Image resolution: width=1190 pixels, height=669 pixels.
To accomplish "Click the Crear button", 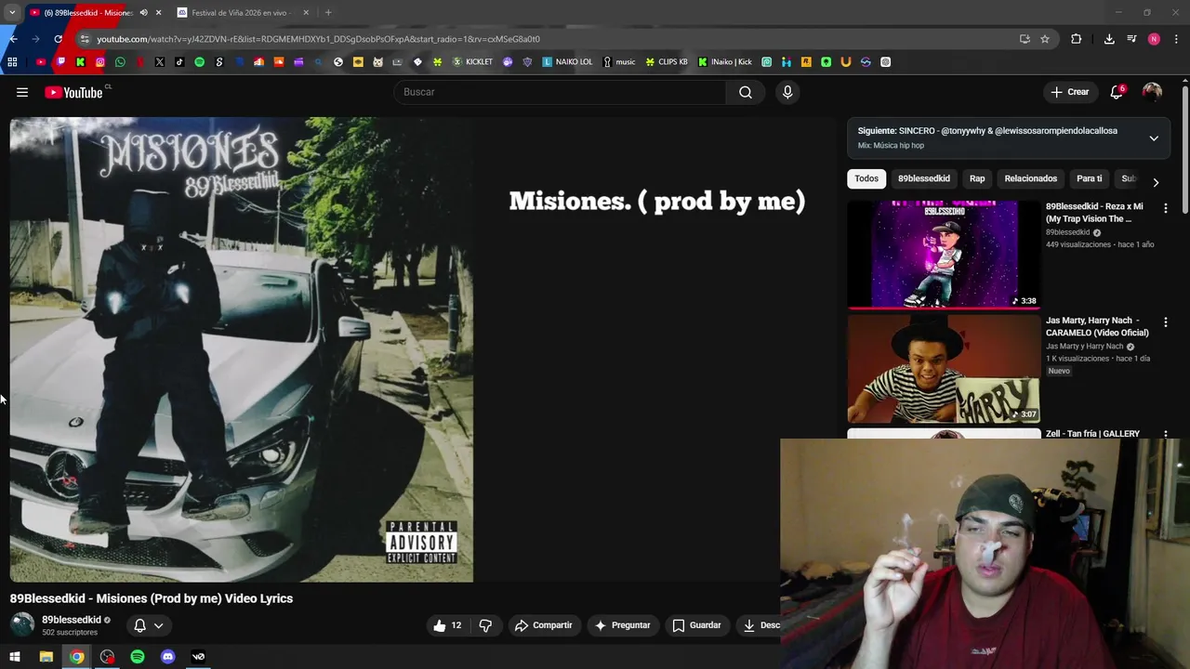I will pyautogui.click(x=1070, y=92).
